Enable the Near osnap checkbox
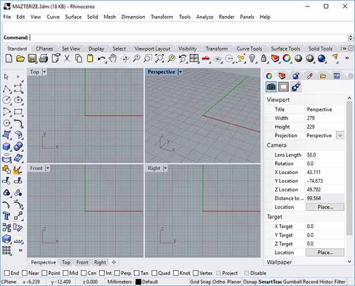The width and height of the screenshot is (355, 286). coord(25,273)
